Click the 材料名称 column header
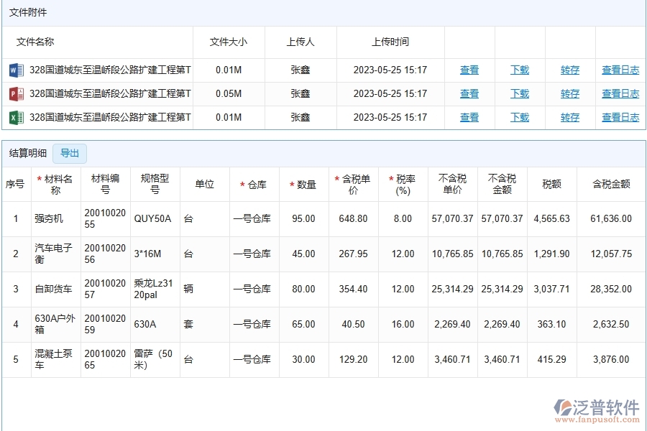647x431 pixels. click(x=55, y=185)
